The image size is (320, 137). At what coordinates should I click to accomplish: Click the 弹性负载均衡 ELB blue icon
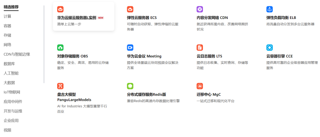[270, 9]
